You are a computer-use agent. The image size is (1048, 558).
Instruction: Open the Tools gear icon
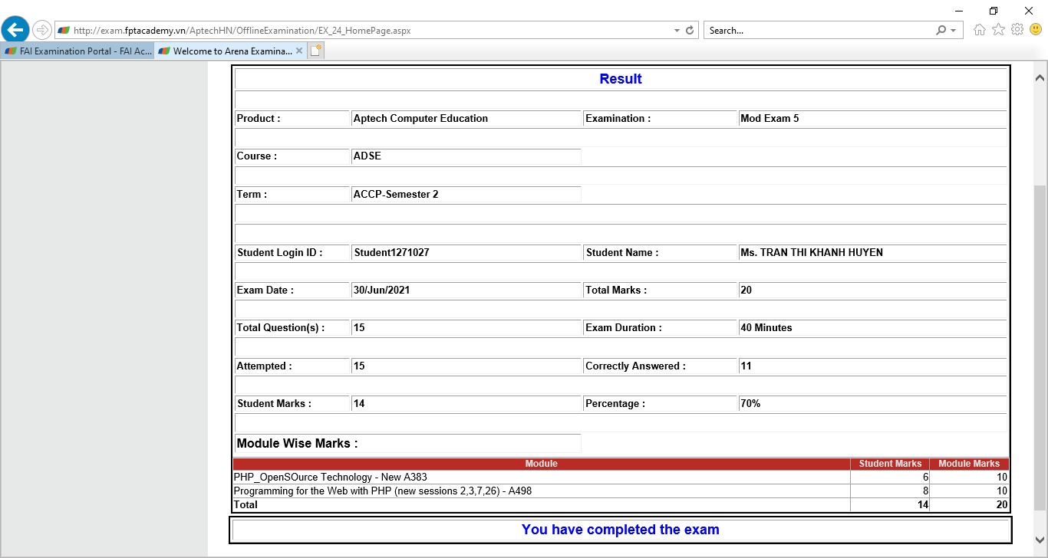click(x=1017, y=30)
